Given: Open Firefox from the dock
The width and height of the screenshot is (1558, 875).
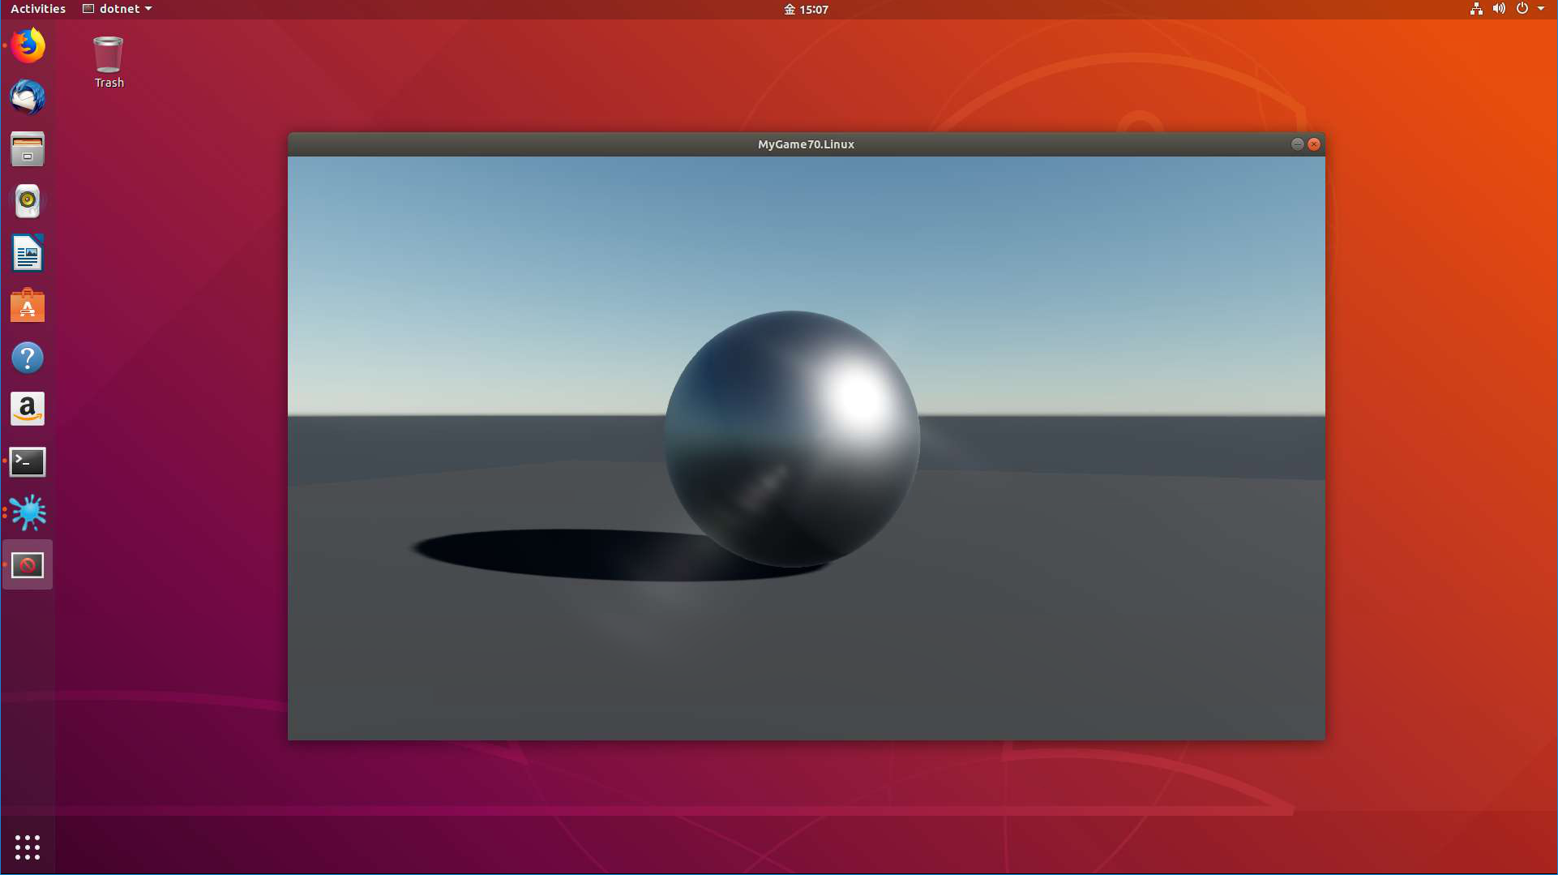Looking at the screenshot, I should point(28,45).
